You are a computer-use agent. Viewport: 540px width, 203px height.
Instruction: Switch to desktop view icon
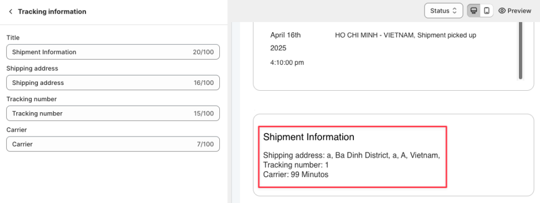tap(474, 11)
